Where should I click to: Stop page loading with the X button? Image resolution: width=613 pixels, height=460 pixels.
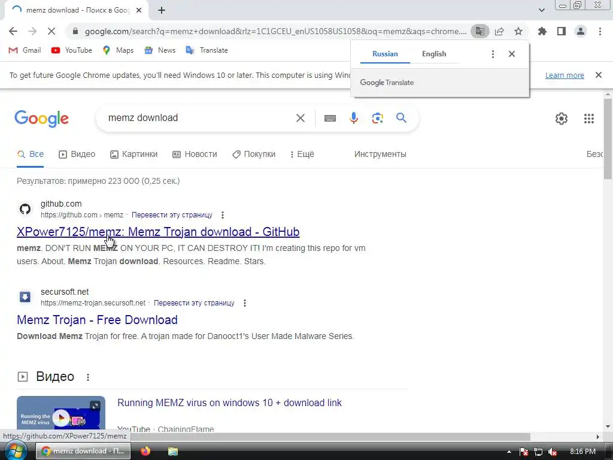(51, 31)
